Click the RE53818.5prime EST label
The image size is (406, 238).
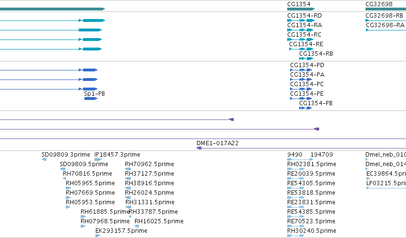click(x=311, y=193)
